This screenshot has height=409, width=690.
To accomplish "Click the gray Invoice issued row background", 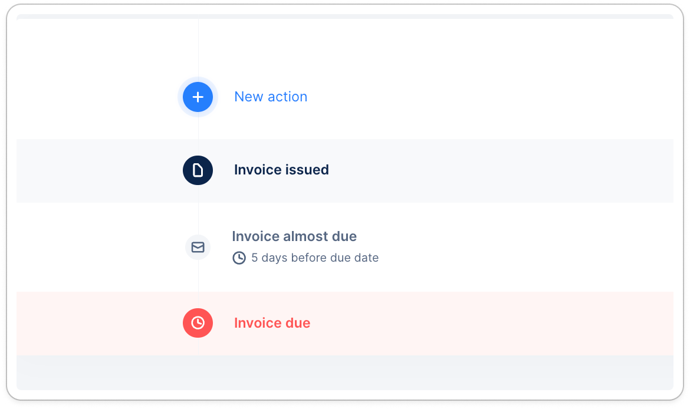I will 501,171.
